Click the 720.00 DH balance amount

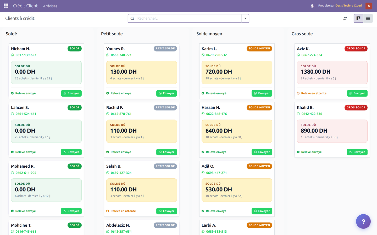[x=219, y=72]
